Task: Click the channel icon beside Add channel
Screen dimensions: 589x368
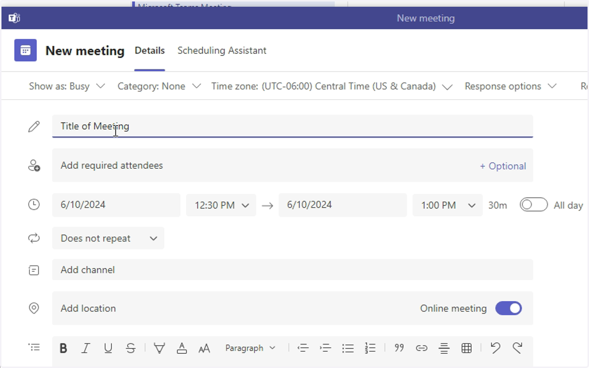Action: coord(34,270)
